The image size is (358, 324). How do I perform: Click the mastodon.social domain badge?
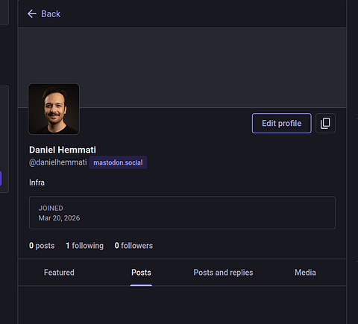(x=118, y=162)
